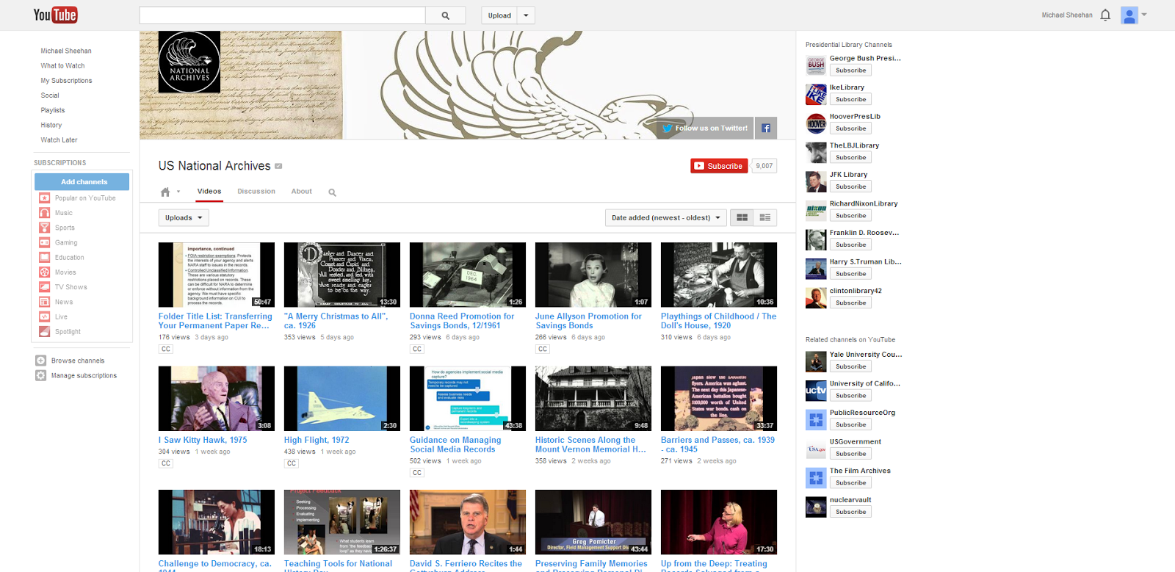Click the Sports channel icon
This screenshot has height=572, width=1175.
tap(44, 228)
